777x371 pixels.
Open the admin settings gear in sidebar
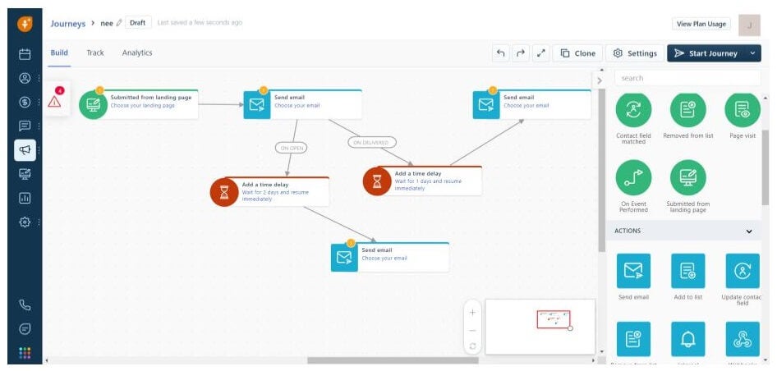pyautogui.click(x=25, y=222)
